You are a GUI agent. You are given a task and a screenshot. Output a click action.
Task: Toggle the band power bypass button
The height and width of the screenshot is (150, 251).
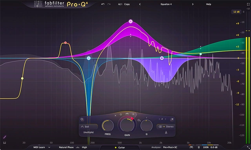[x=82, y=119]
